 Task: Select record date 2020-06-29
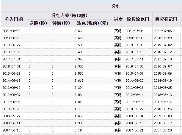click(x=163, y=38)
